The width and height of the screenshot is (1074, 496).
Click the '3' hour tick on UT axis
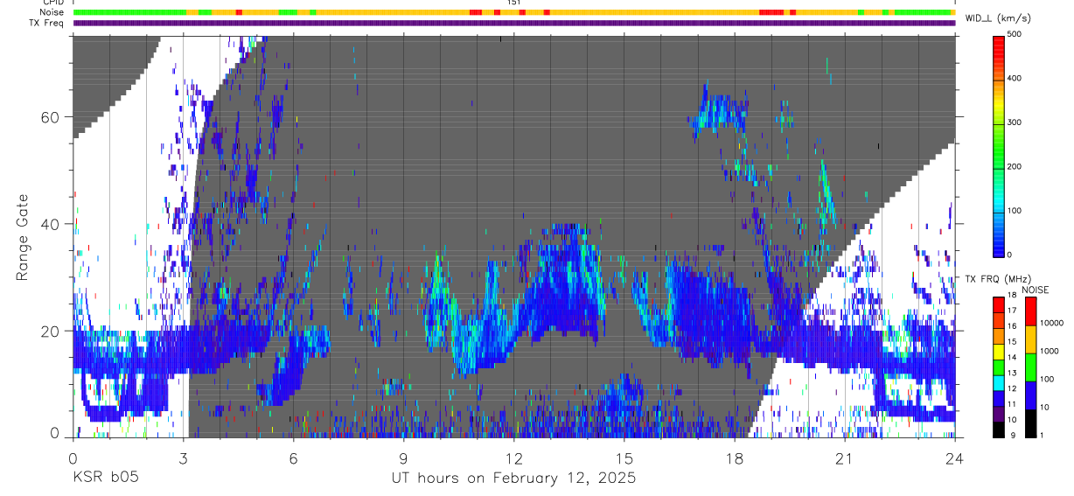coord(184,458)
